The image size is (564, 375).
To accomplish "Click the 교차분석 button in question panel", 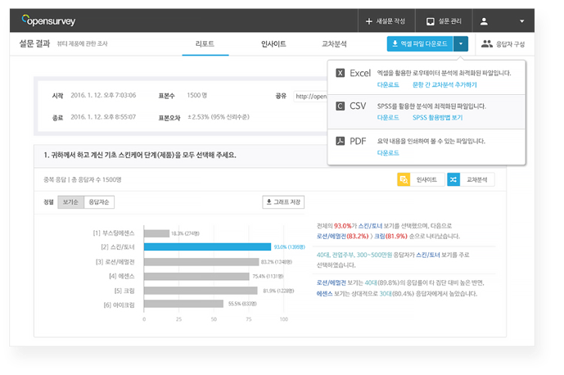I will tap(477, 179).
